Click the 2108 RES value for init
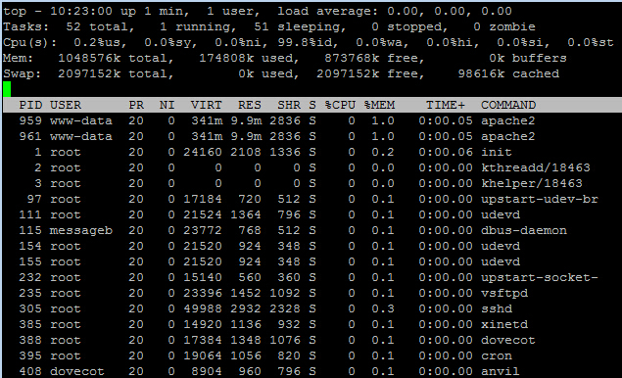Image resolution: width=622 pixels, height=378 pixels. click(246, 153)
